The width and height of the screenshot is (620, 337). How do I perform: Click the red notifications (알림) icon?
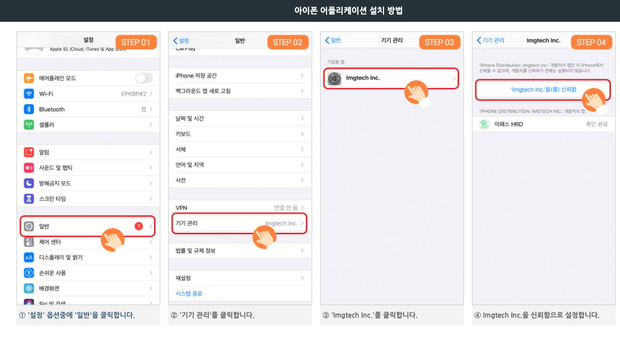(x=29, y=153)
